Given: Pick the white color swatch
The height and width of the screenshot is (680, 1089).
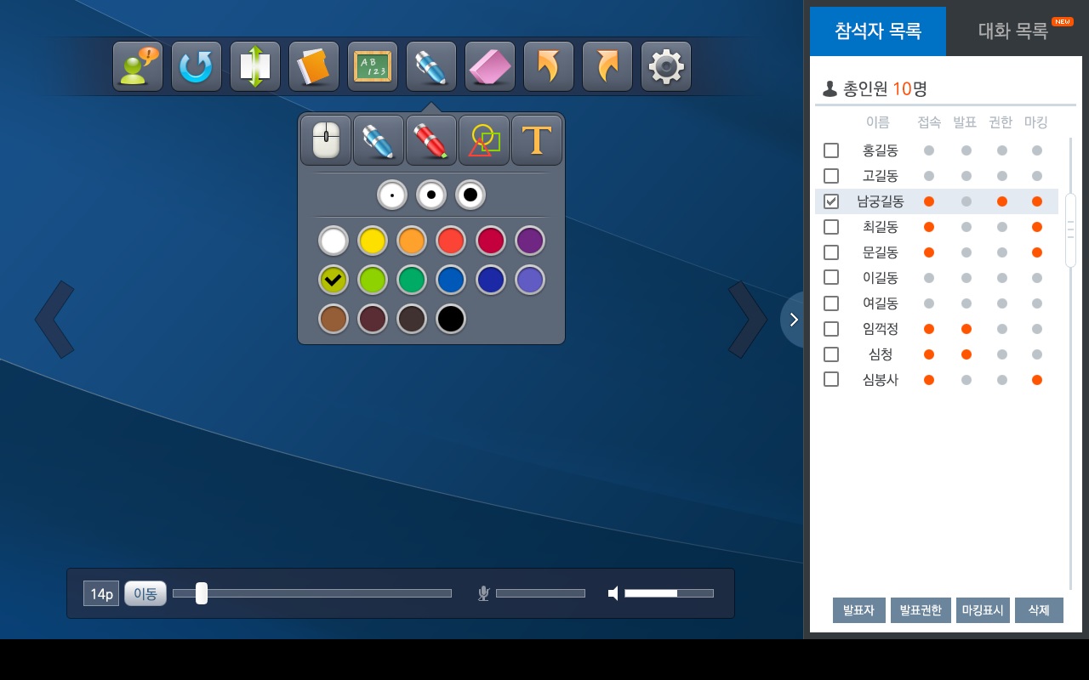Looking at the screenshot, I should coord(334,241).
